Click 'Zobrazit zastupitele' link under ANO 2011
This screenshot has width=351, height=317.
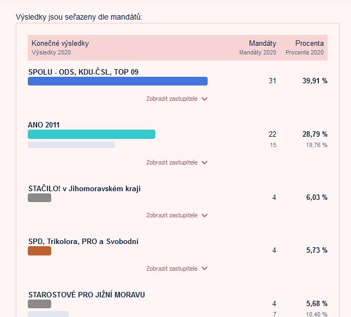click(172, 162)
